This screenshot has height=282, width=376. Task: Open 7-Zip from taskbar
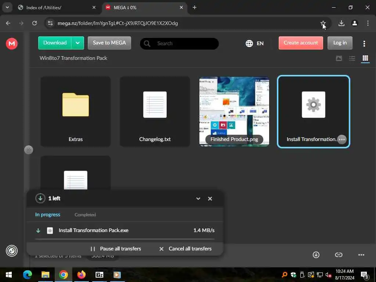coord(99,275)
